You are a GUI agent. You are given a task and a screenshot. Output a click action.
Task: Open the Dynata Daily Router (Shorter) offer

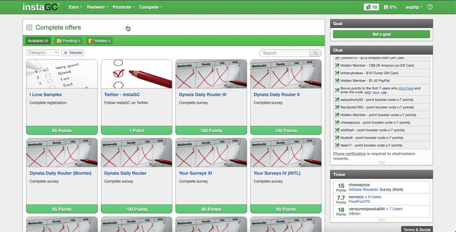tap(60, 173)
